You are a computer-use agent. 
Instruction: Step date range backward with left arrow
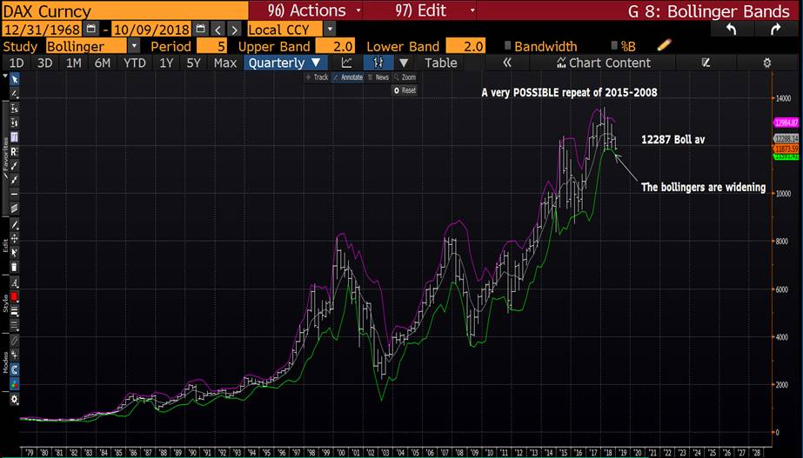pyautogui.click(x=218, y=30)
